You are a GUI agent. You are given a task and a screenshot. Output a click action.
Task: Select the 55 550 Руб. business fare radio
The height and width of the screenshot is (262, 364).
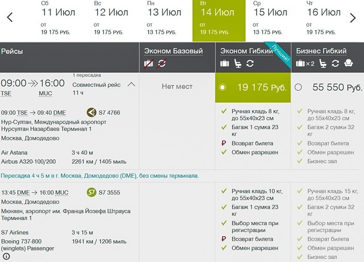[298, 87]
